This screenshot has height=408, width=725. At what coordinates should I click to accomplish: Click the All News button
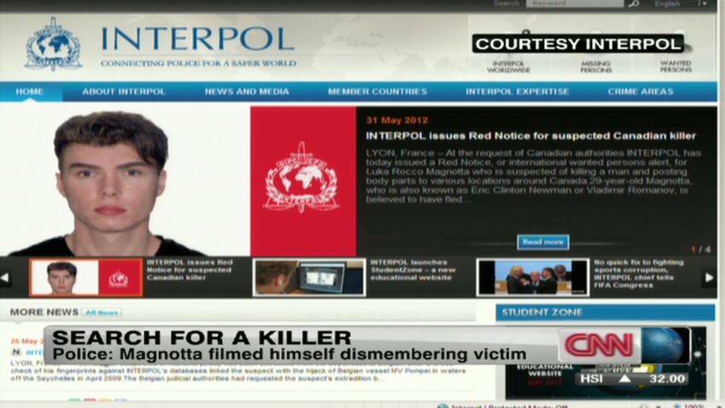pyautogui.click(x=101, y=312)
